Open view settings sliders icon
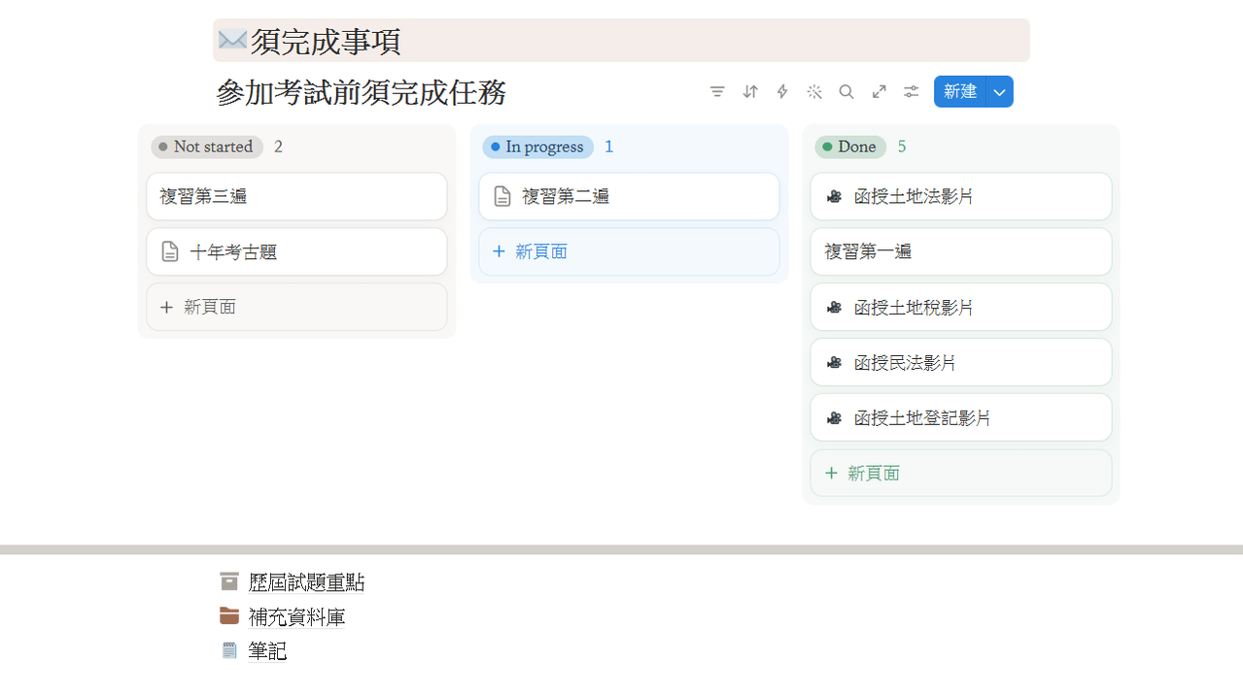1243x694 pixels. coord(912,91)
